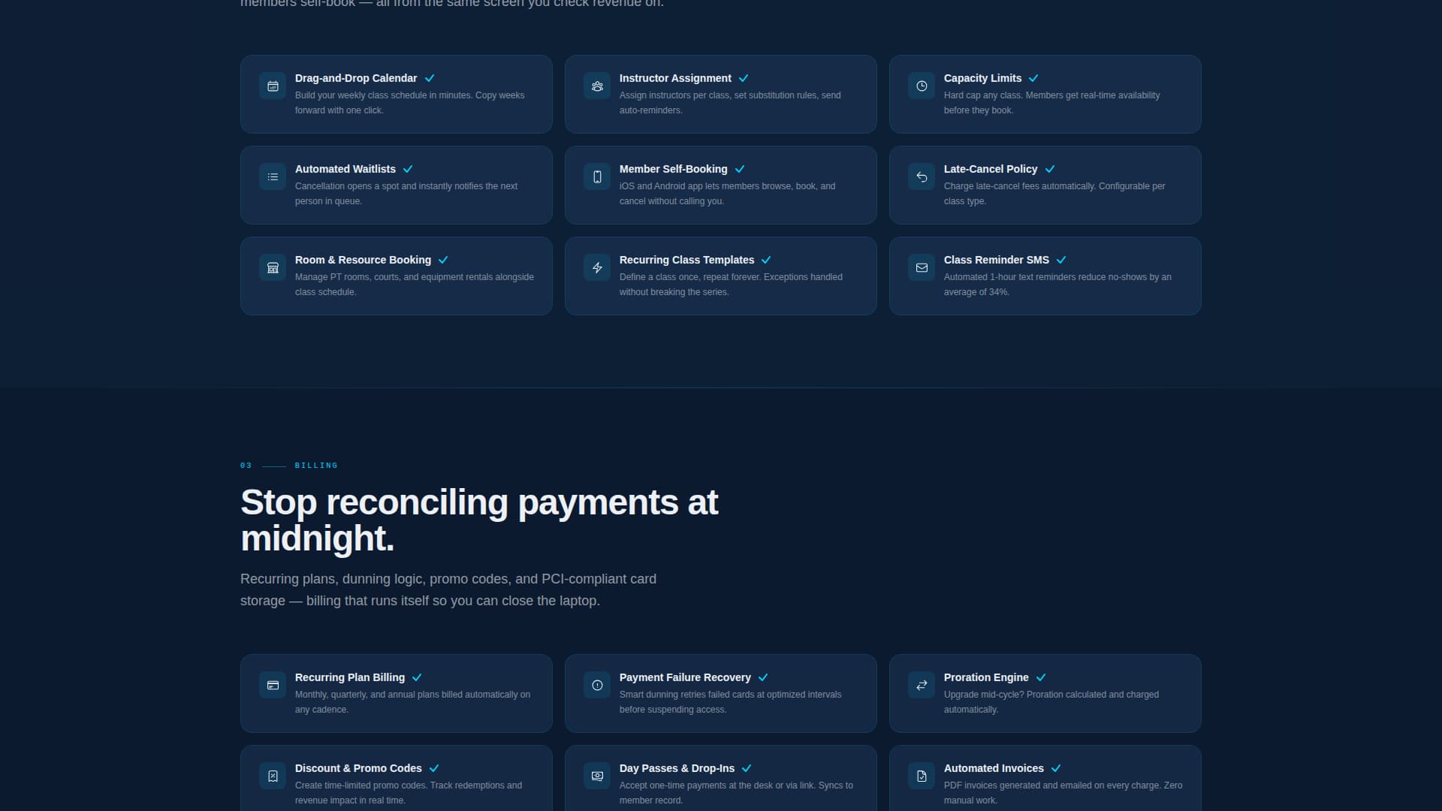
Task: Click the Recurring Plan Billing card icon
Action: pyautogui.click(x=273, y=686)
